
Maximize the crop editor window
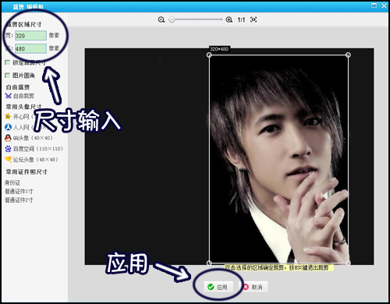(374, 5)
